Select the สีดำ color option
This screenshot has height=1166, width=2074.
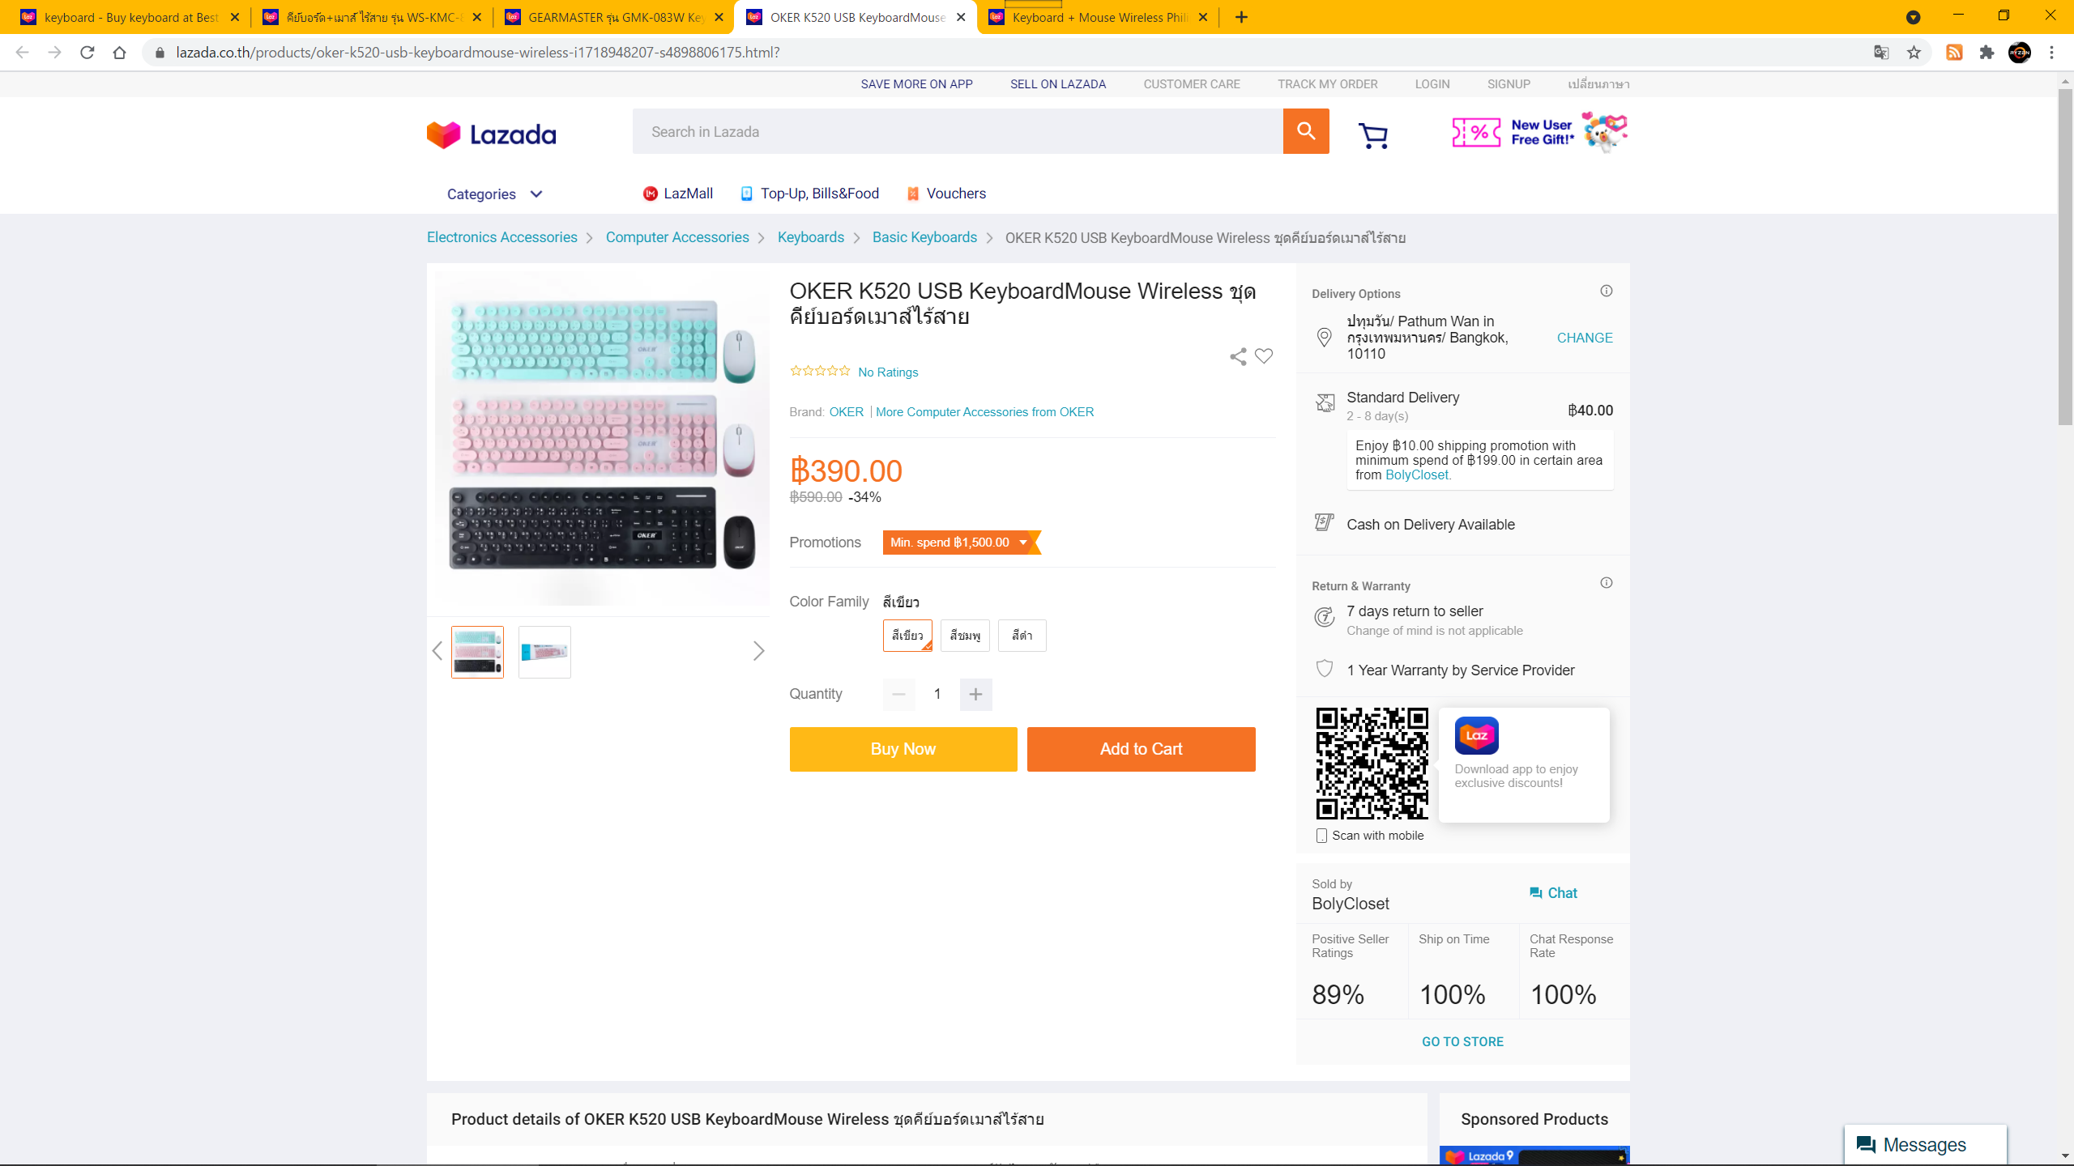click(1022, 636)
